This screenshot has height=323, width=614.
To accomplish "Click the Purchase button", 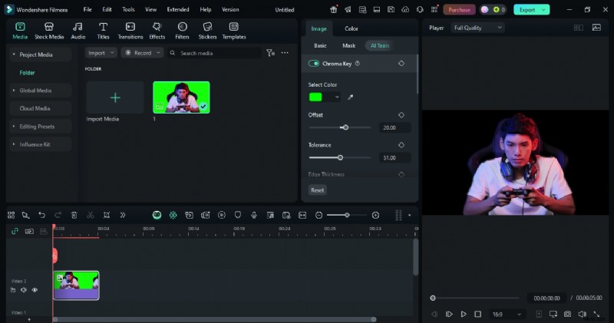I will tap(459, 10).
